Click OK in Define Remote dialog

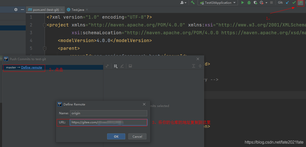(116, 136)
